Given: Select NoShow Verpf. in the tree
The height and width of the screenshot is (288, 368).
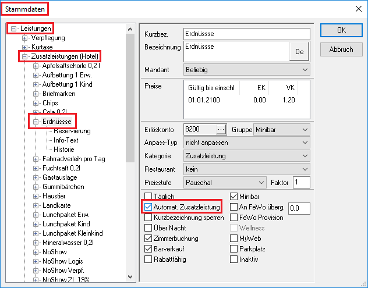Looking at the screenshot, I should pyautogui.click(x=63, y=271).
